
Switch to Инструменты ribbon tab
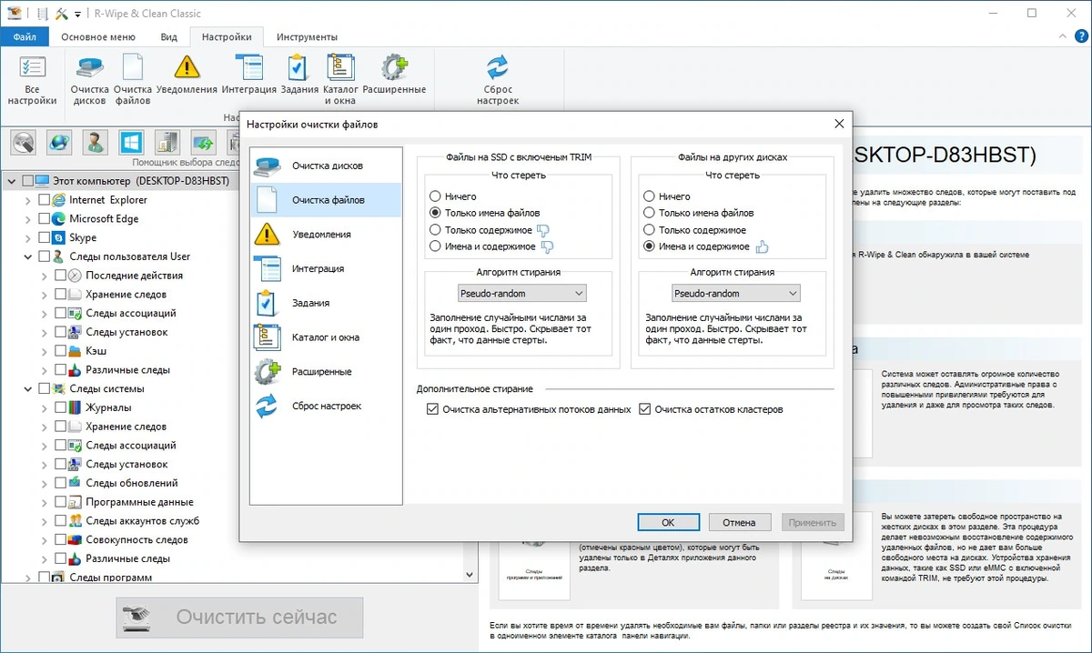307,37
